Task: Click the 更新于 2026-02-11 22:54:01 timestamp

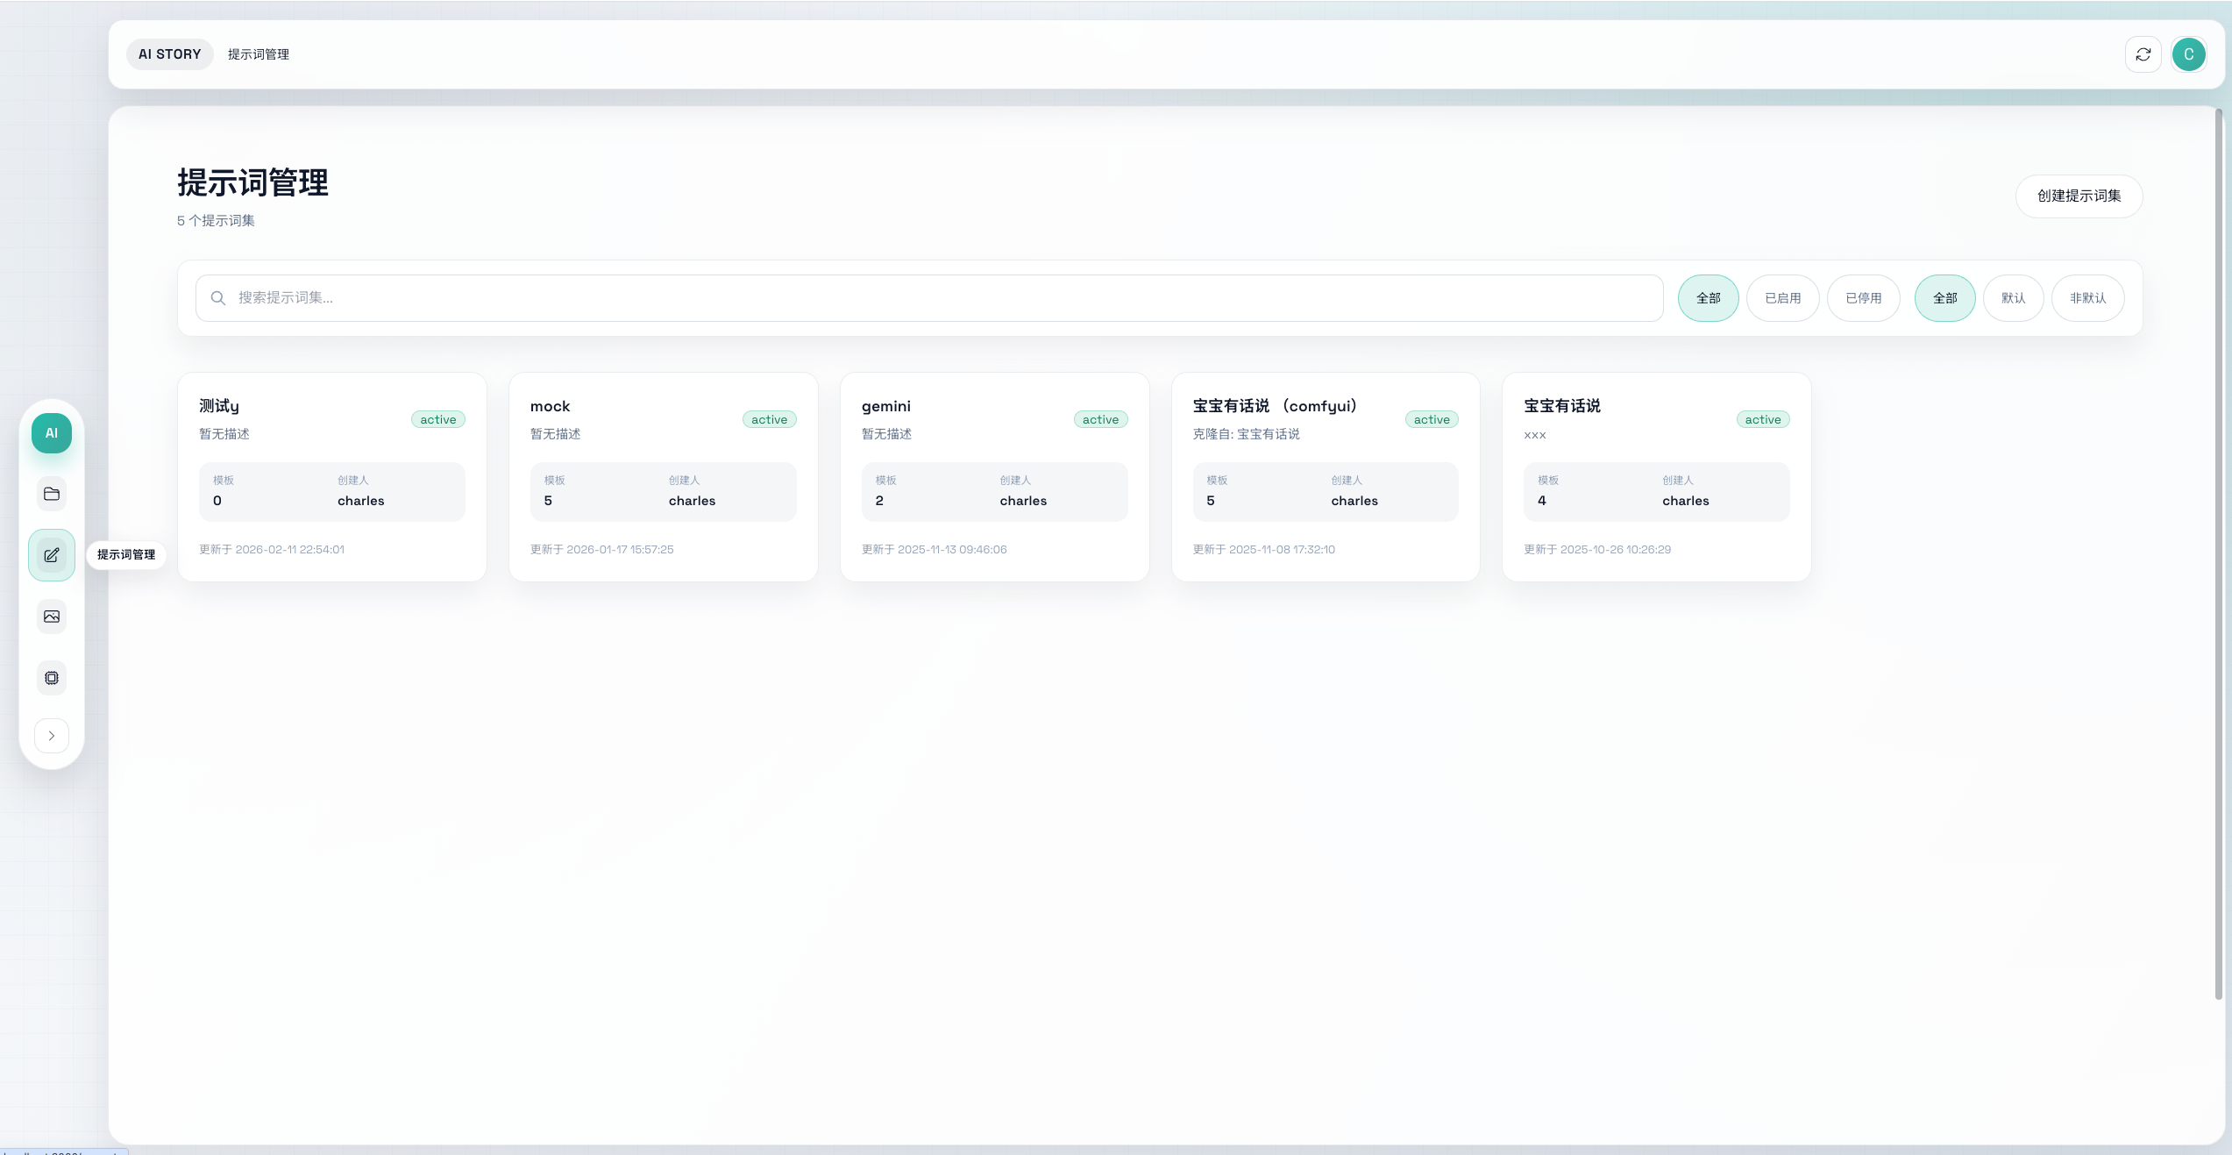Action: coord(272,550)
